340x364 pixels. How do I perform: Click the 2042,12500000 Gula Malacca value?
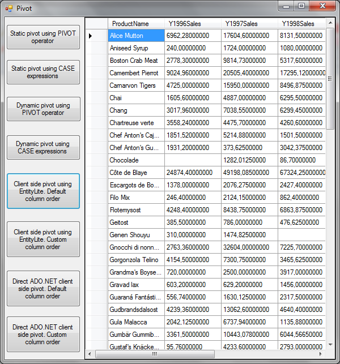click(193, 322)
